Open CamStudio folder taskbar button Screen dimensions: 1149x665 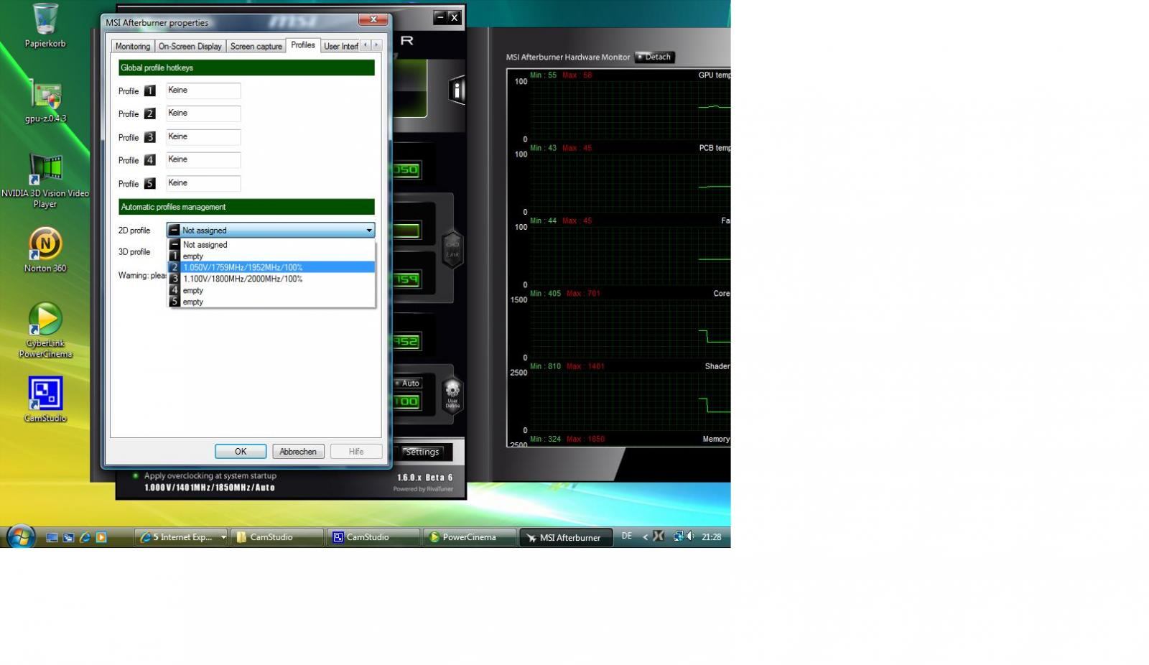[276, 537]
